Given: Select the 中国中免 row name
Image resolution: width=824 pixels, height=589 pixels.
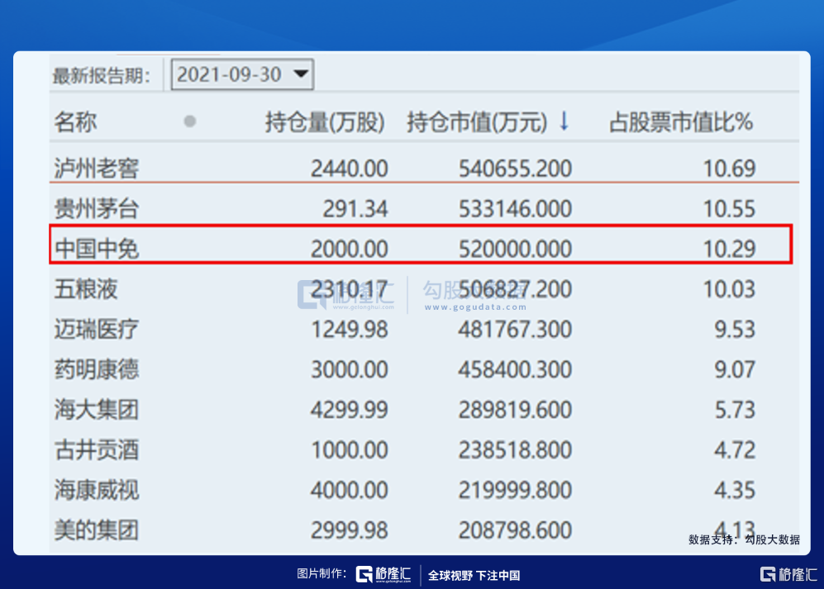Looking at the screenshot, I should pyautogui.click(x=97, y=249).
